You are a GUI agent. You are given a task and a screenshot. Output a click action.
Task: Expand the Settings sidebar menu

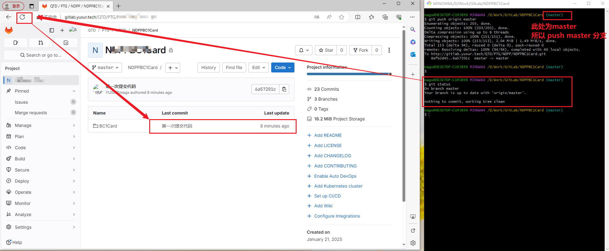pyautogui.click(x=41, y=227)
